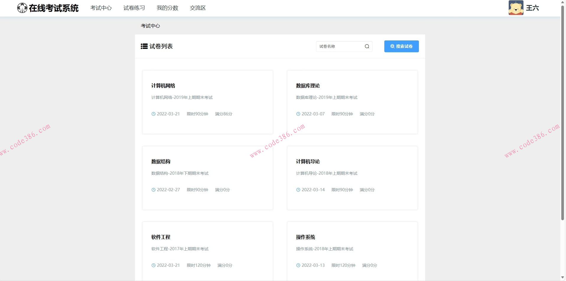Open 我的分数 page
The height and width of the screenshot is (281, 566).
167,8
